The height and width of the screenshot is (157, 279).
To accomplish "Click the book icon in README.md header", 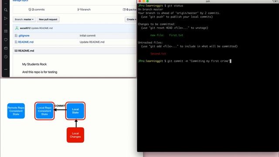I will 16,51.
